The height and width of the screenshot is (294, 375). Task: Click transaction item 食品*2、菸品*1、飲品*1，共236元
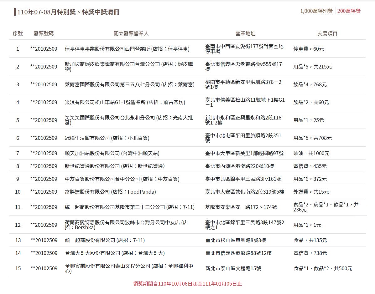326,207
